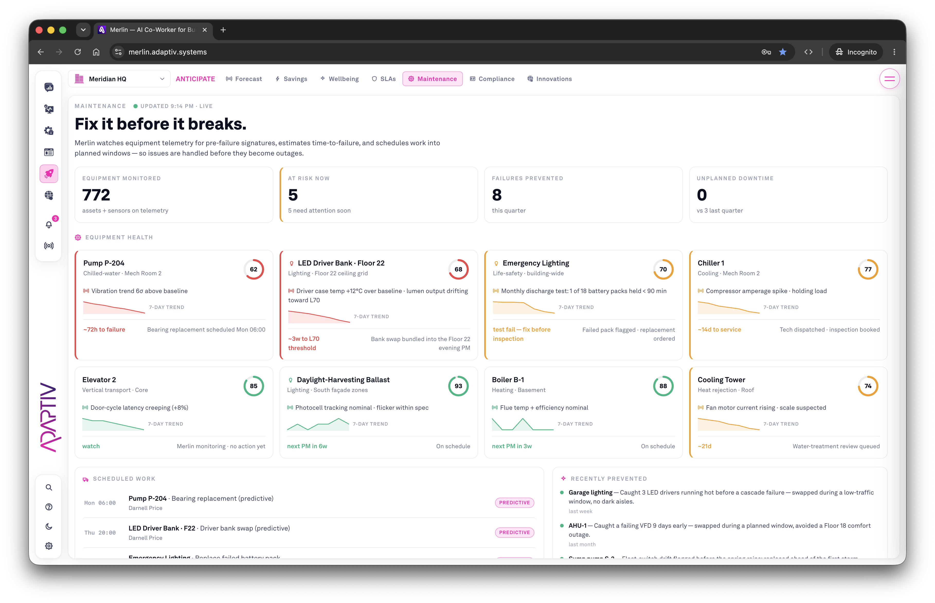Viewport: 935px width, 603px height.
Task: Close the Merlin browser tab
Action: pyautogui.click(x=204, y=30)
